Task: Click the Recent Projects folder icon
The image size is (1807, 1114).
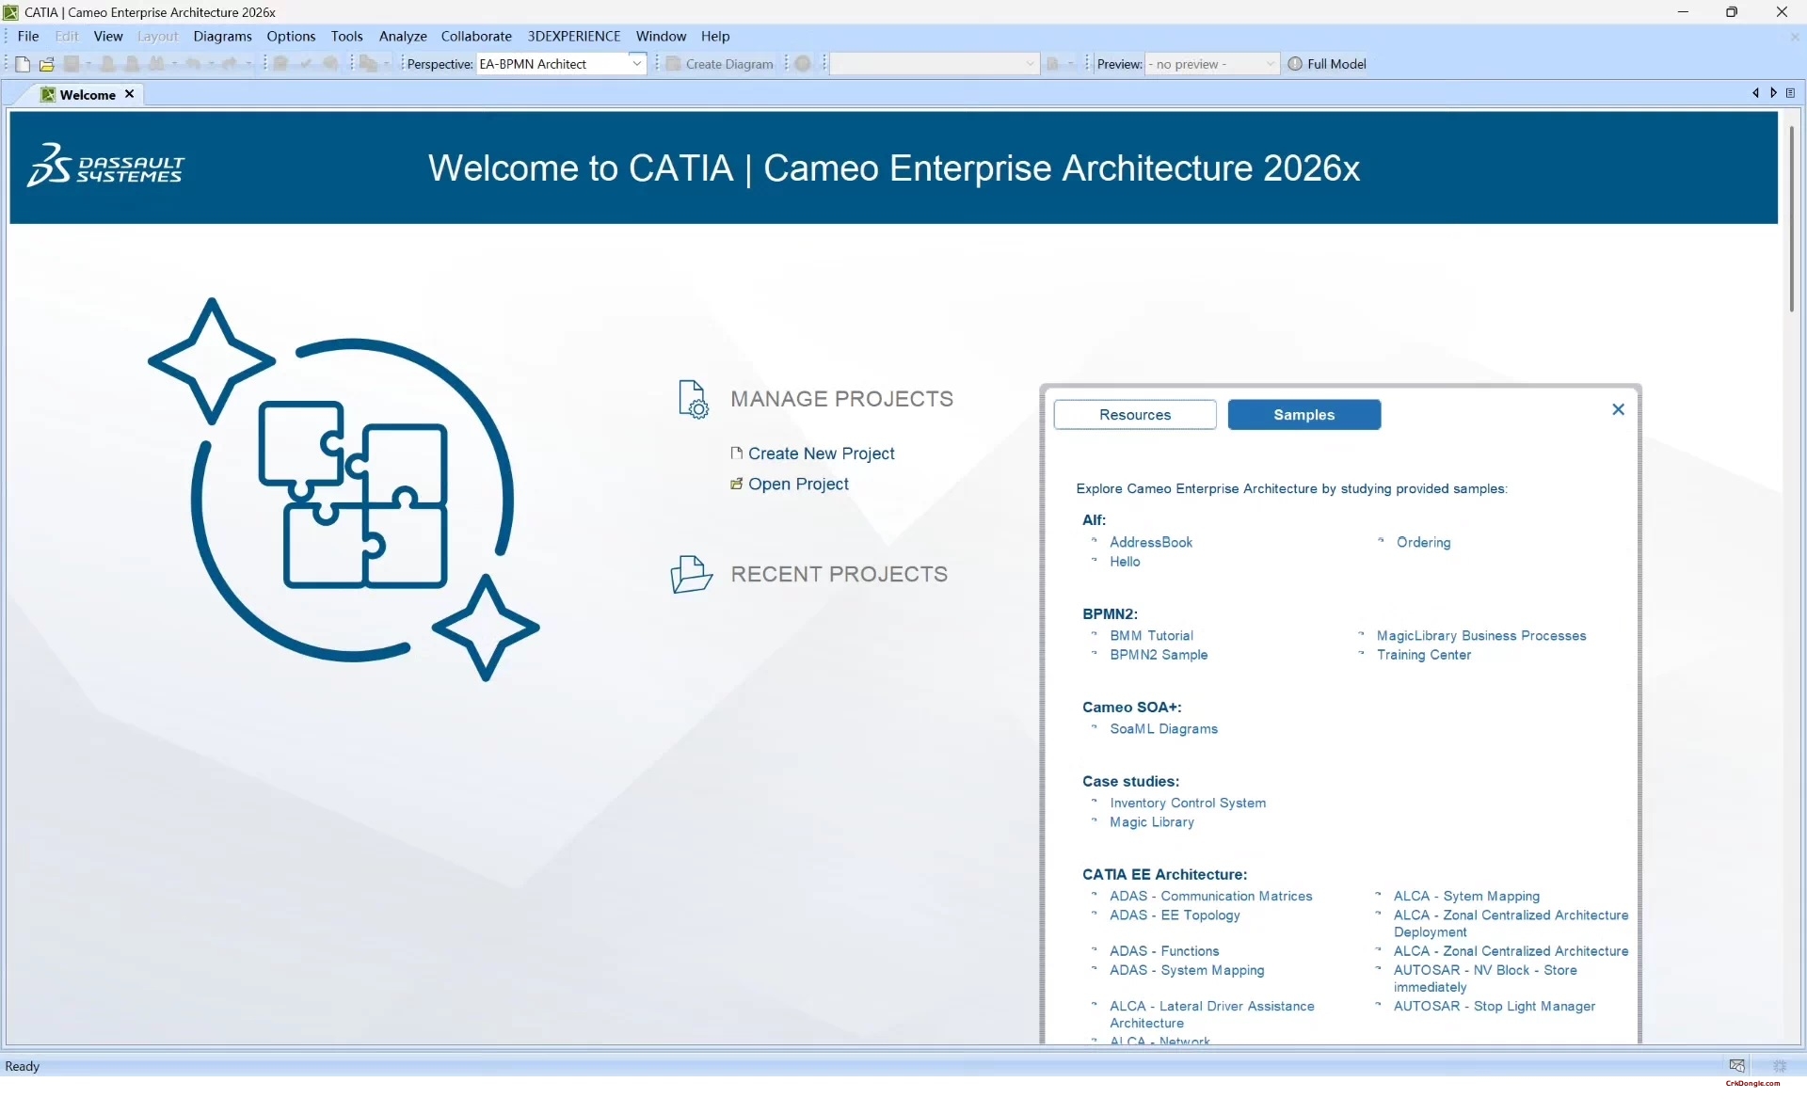Action: pos(691,574)
